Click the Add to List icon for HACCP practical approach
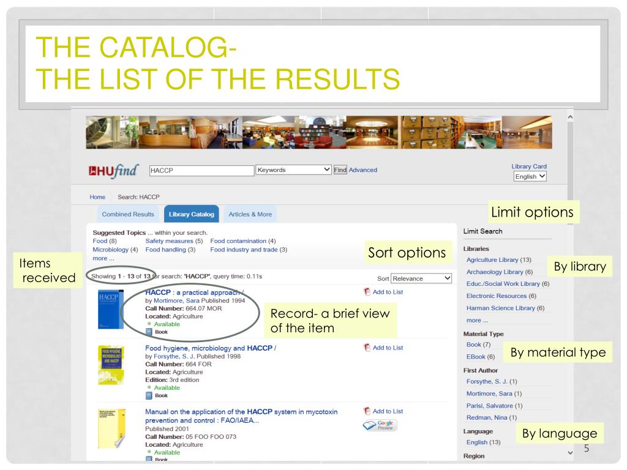627x470 pixels. click(x=367, y=292)
